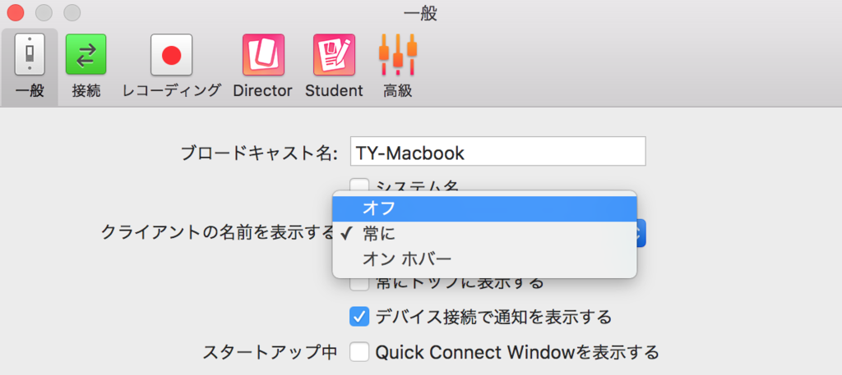
Task: Open the レコーディング recording settings
Action: click(171, 67)
